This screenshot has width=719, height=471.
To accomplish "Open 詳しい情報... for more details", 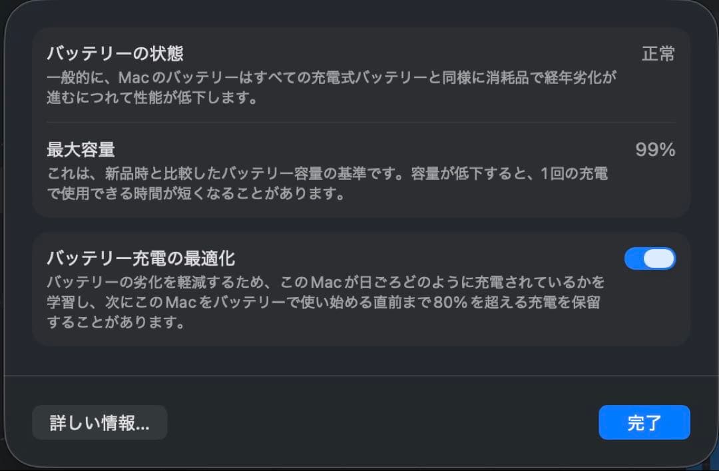I will [99, 422].
